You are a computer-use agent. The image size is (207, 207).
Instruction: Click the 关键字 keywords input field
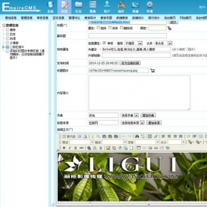coord(137,49)
